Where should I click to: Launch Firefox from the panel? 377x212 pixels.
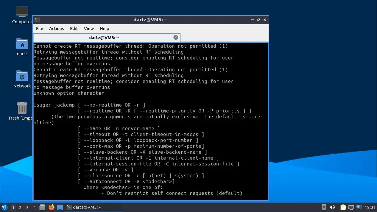tap(52, 207)
